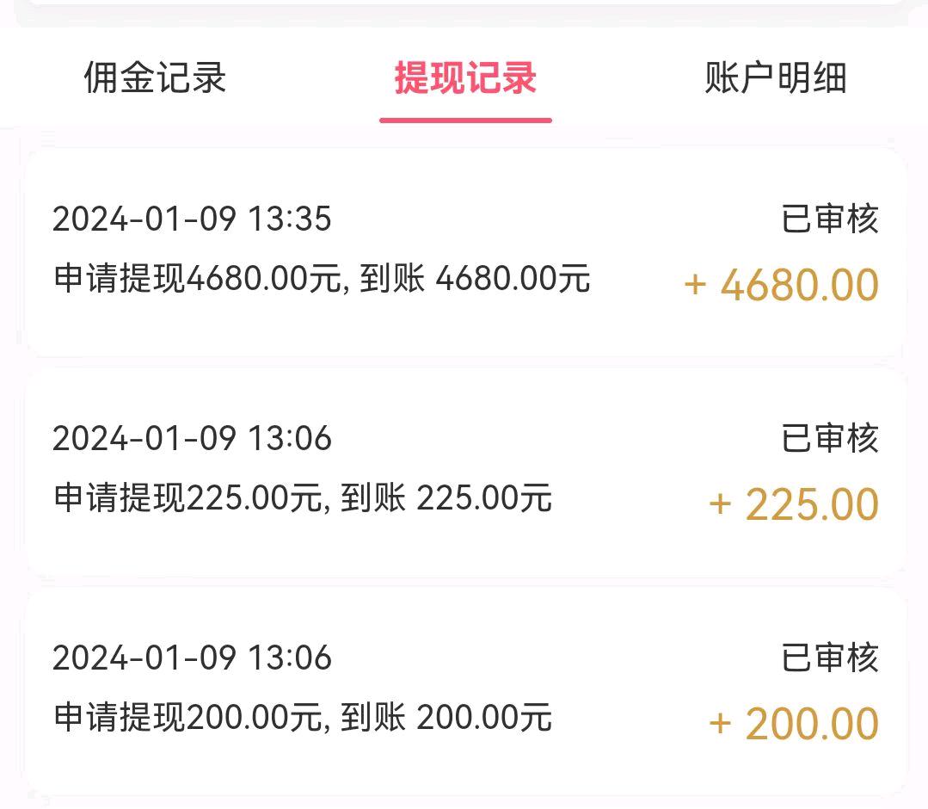Tap the 到账 4680.00元 text

pos(475,279)
